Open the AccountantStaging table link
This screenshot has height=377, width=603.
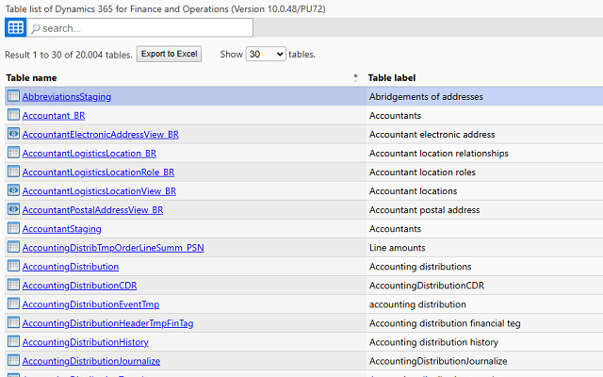click(61, 229)
